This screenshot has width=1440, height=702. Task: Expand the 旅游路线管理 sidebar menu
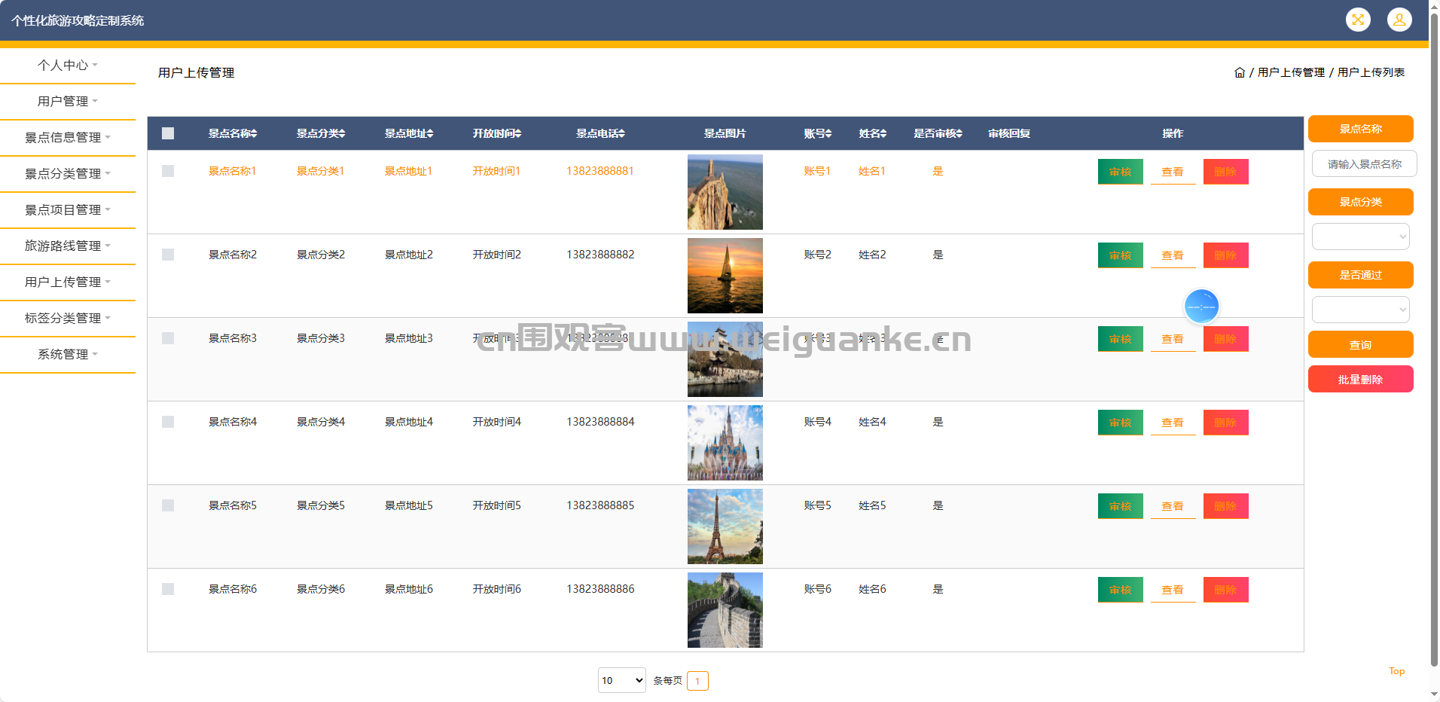67,246
